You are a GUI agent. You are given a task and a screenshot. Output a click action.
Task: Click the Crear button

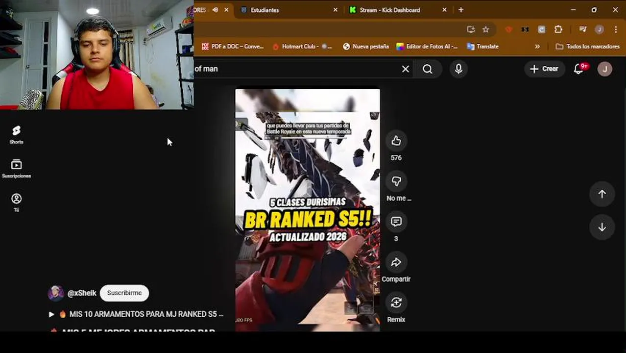(544, 69)
